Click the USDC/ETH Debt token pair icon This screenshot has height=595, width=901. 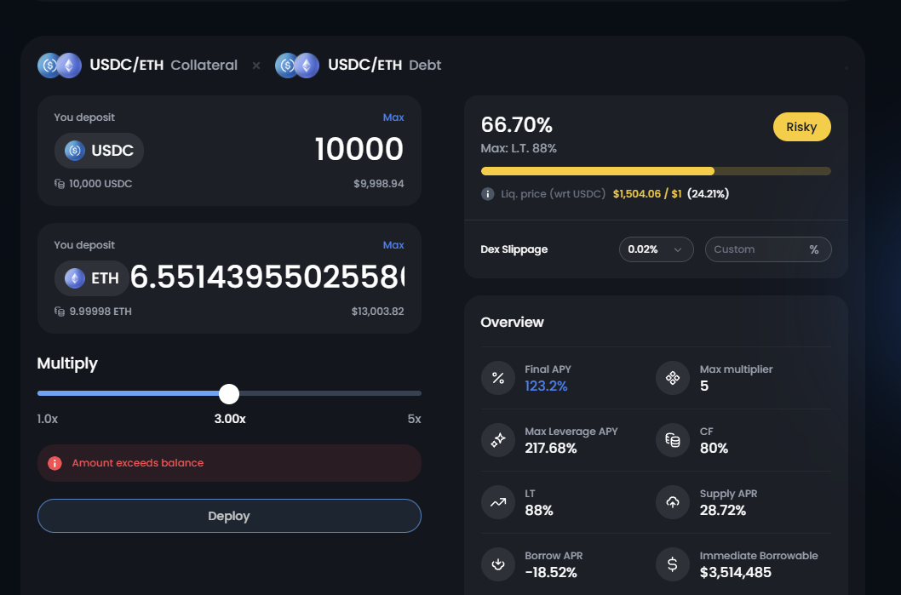click(x=297, y=66)
